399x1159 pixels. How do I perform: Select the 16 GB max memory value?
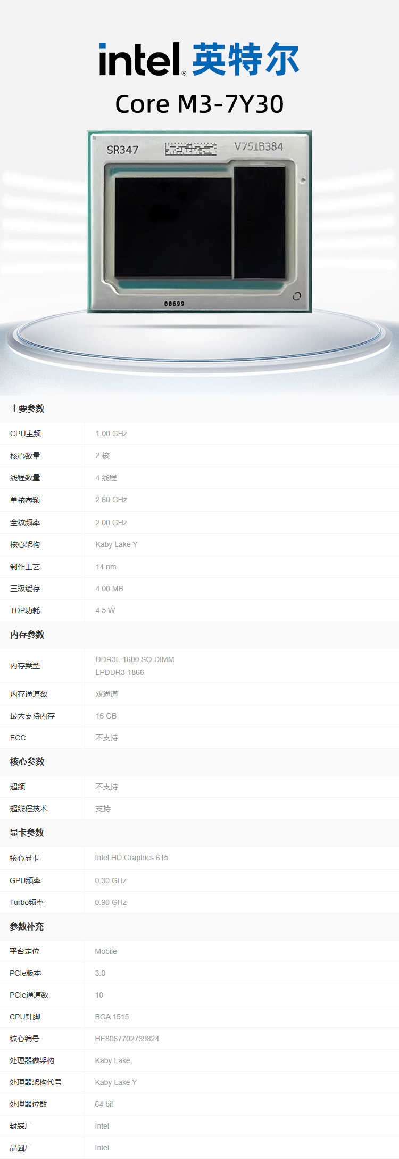tap(106, 716)
